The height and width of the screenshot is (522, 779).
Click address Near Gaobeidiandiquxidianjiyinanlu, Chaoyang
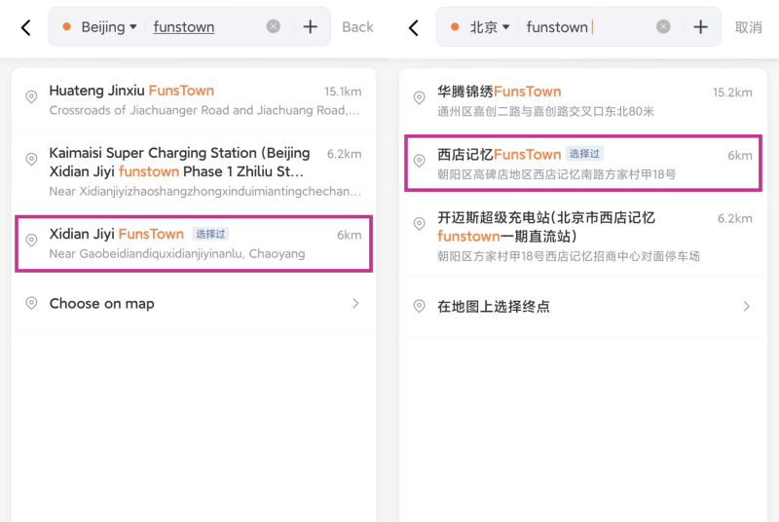pos(177,254)
